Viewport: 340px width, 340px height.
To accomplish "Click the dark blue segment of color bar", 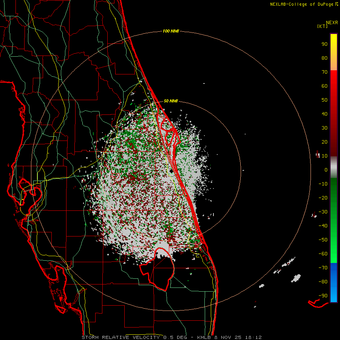I will coord(334,267).
